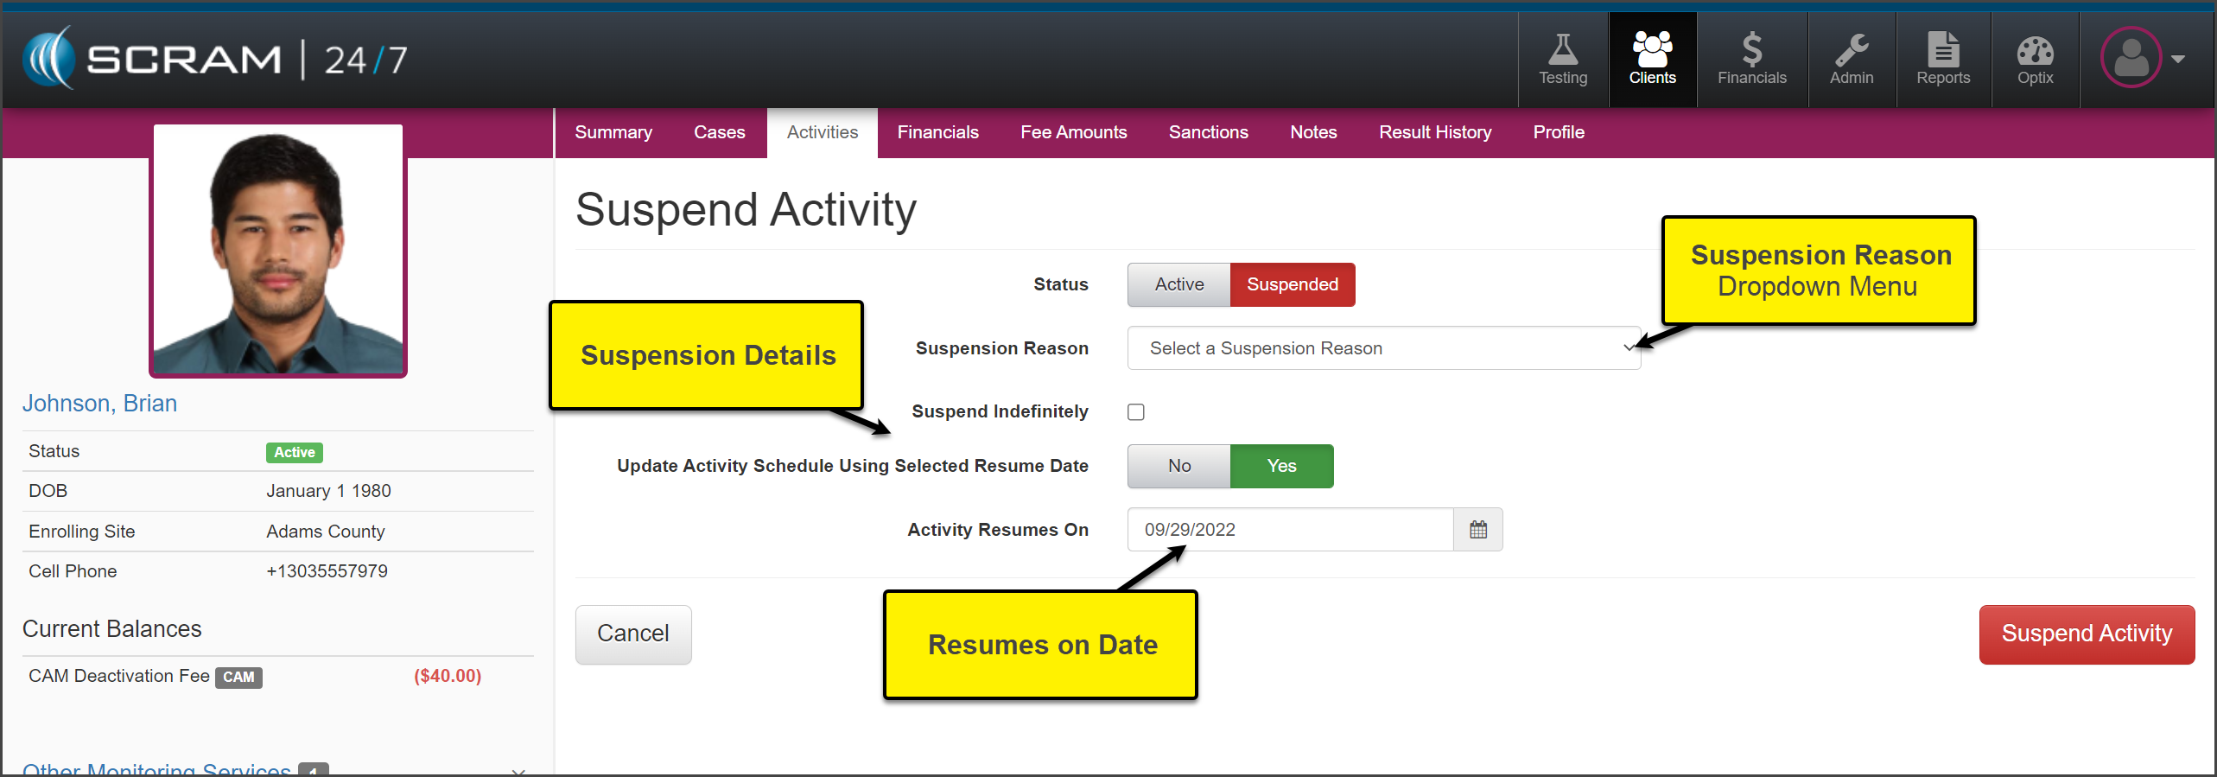Go to the Result History tab

pos(1434,133)
